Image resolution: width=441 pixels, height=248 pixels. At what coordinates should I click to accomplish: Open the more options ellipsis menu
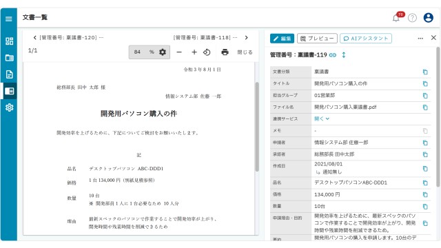click(x=420, y=39)
